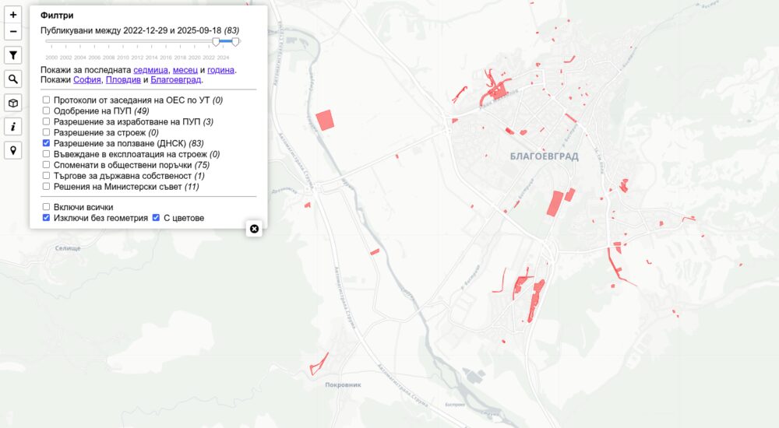Viewport: 779px width, 428px height.
Task: Enable Одобрение на ПУП checkbox
Action: [46, 111]
